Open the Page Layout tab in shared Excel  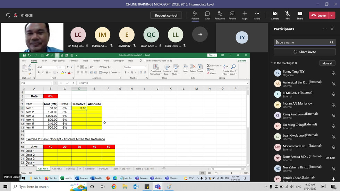point(58,61)
